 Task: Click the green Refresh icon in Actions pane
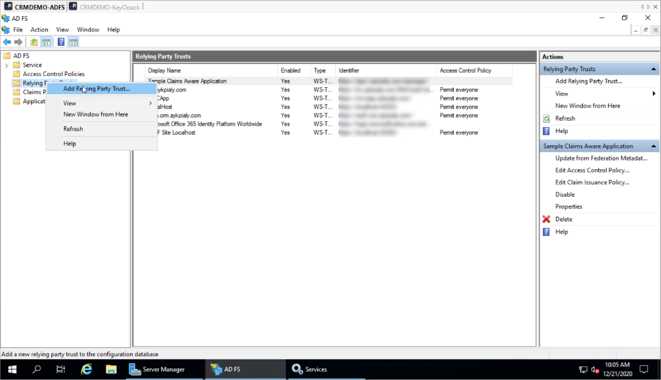click(x=547, y=119)
